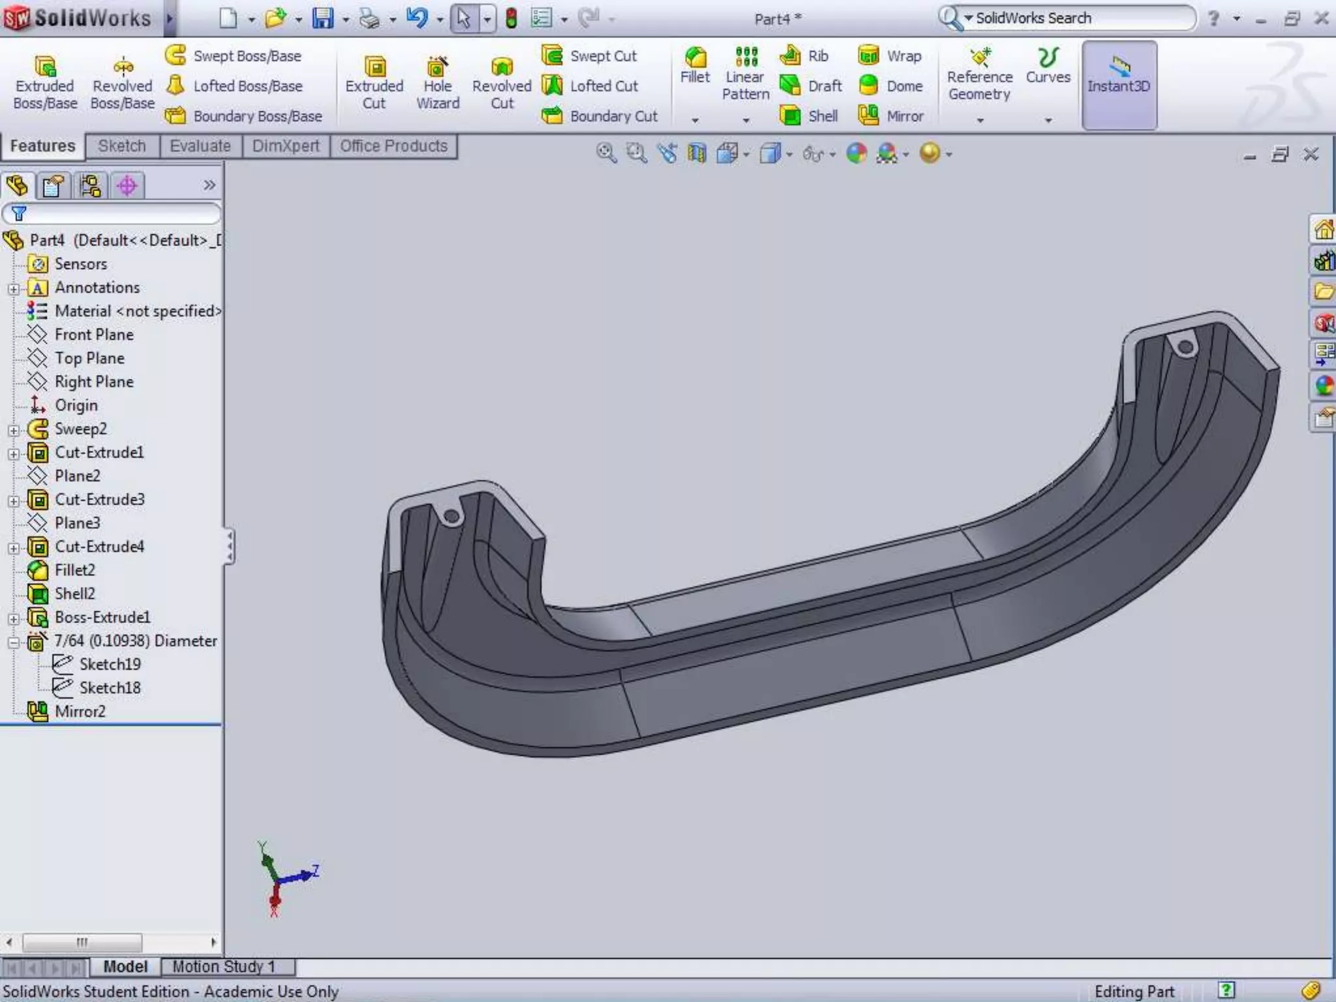Toggle the Rebuild traffic light button
Screen dimensions: 1336x1002
click(511, 18)
